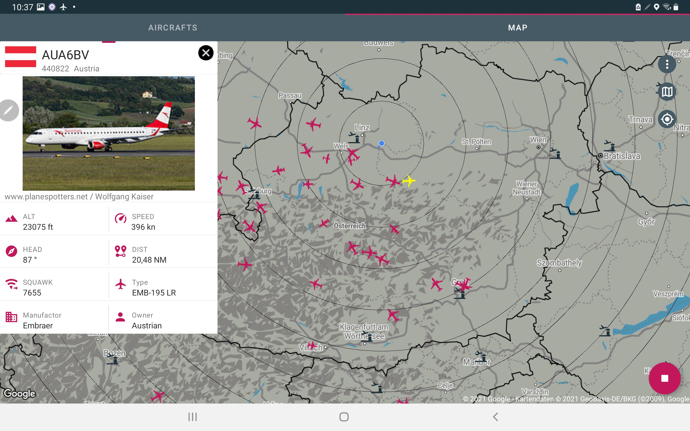This screenshot has height=431, width=690.
Task: Tap the airport icon at Graz
Action: [460, 293]
